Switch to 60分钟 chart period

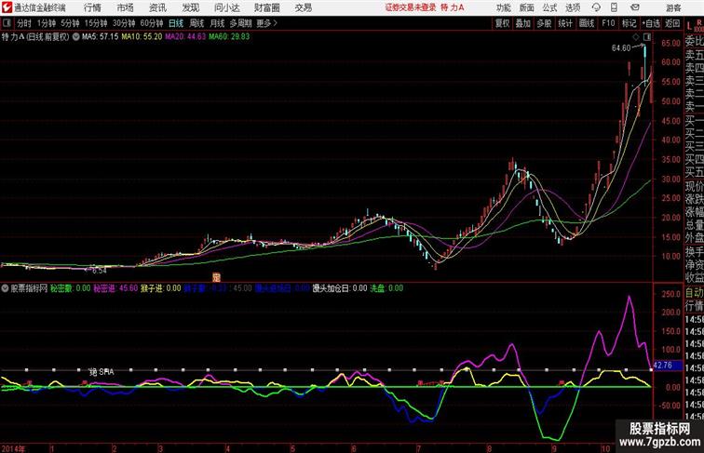point(152,23)
